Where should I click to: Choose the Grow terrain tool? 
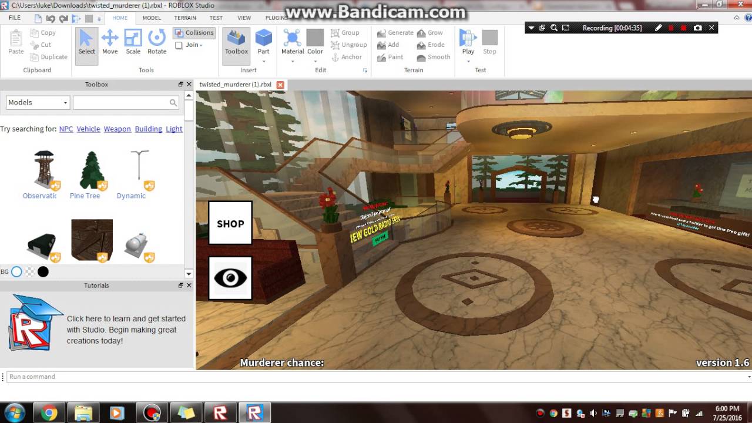coord(430,33)
